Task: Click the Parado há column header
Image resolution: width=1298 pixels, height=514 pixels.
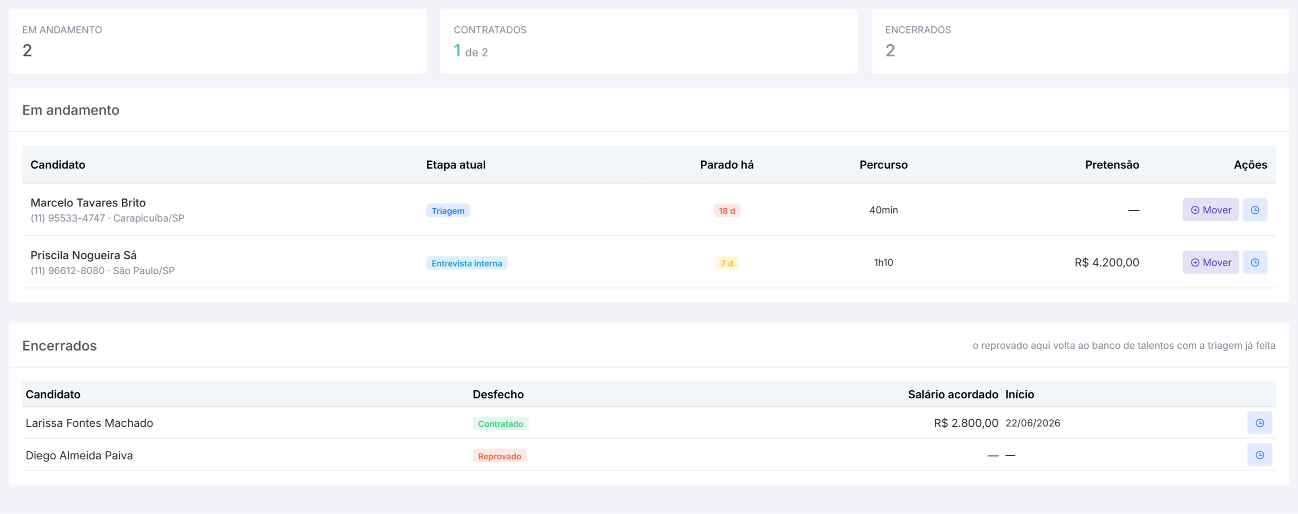Action: [727, 165]
